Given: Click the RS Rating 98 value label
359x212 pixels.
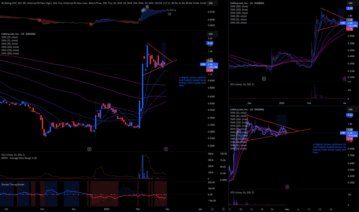Looking at the screenshot, I should [169, 14].
